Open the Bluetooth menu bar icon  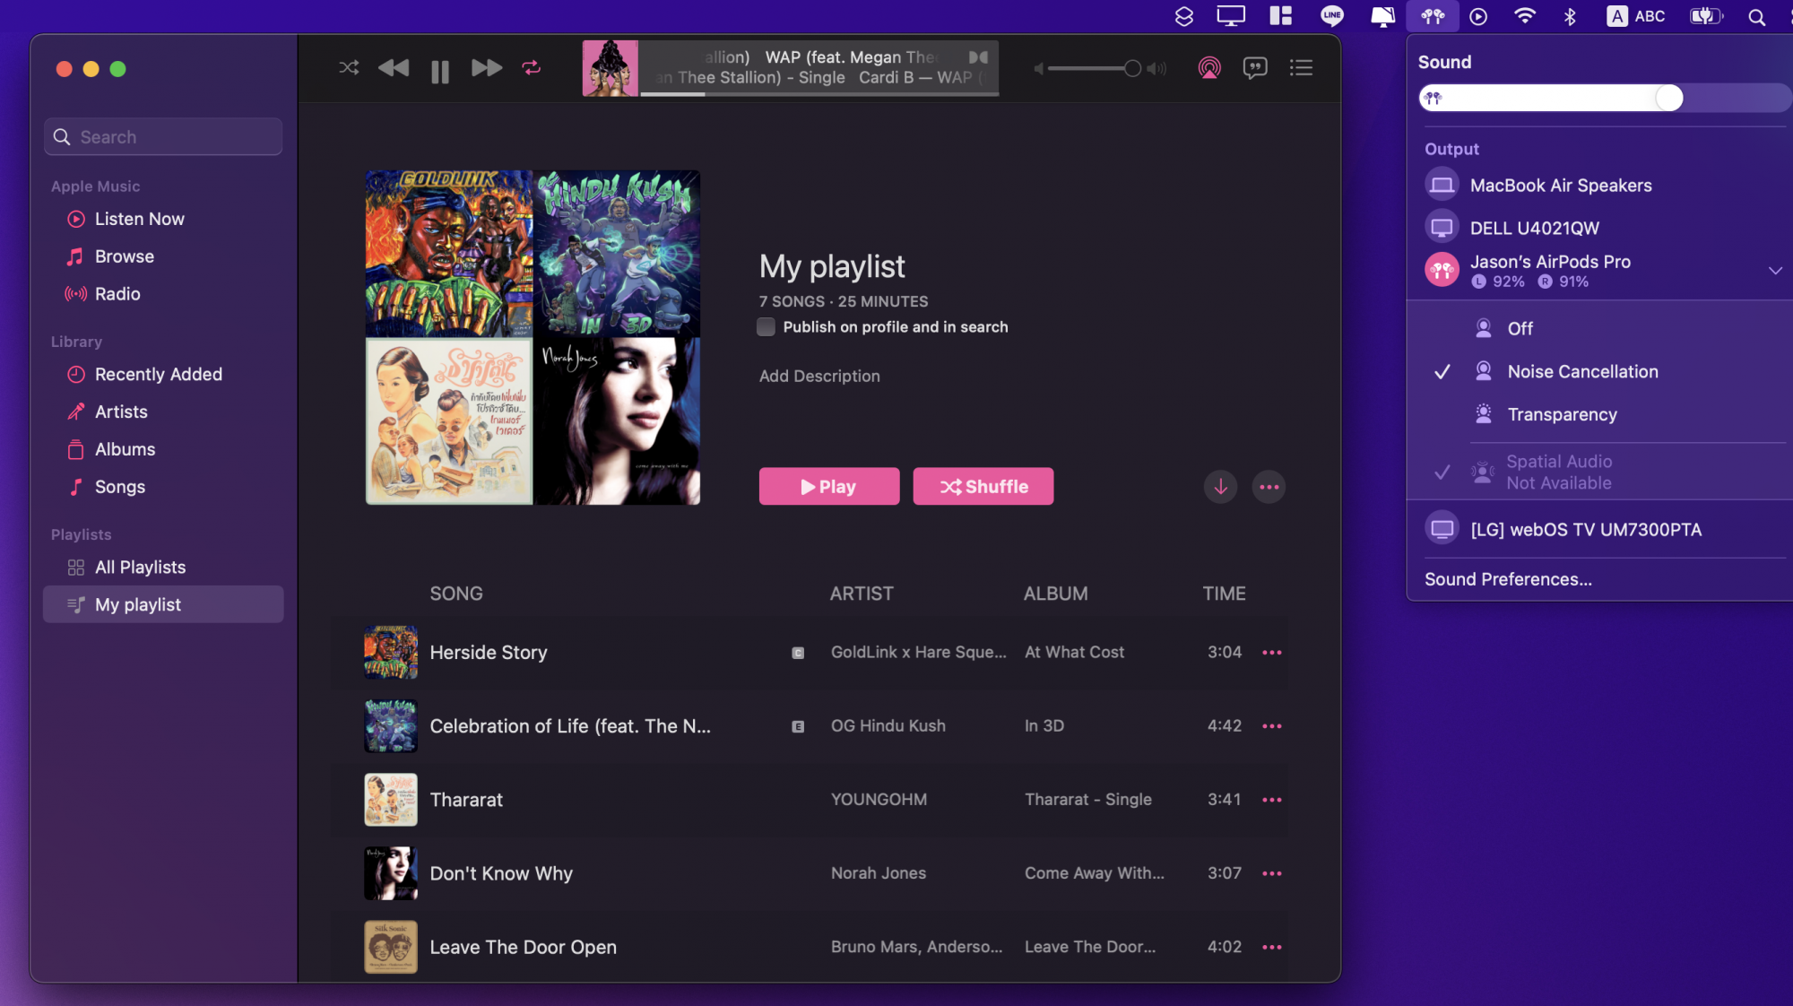[1570, 16]
